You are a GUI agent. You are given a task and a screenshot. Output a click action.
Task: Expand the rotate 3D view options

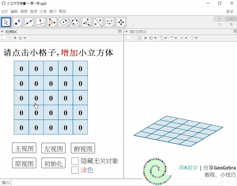click(x=166, y=38)
